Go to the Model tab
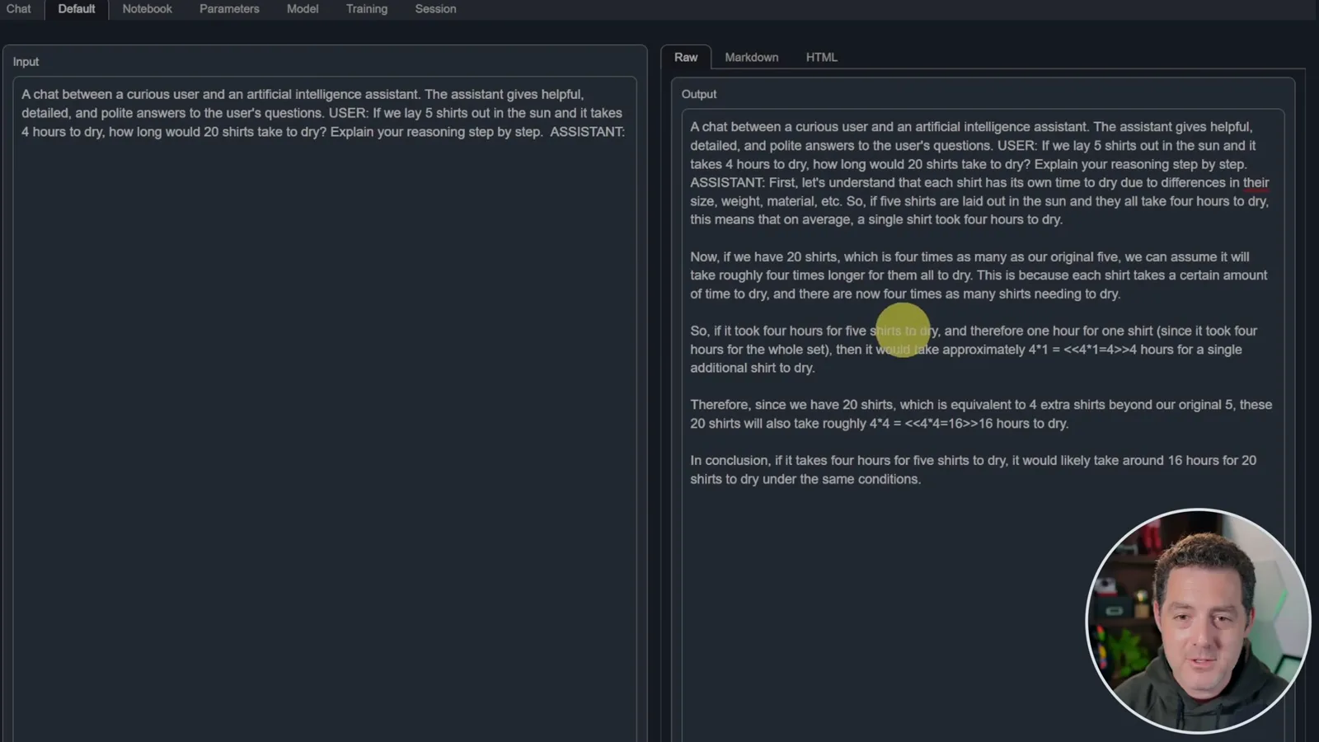Screen dimensions: 1319x742 pos(303,9)
